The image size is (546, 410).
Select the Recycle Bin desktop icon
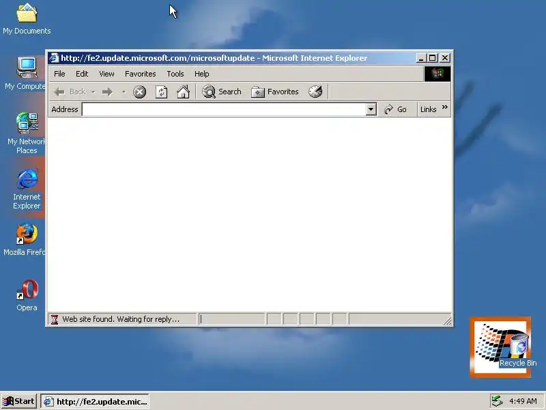click(x=518, y=351)
